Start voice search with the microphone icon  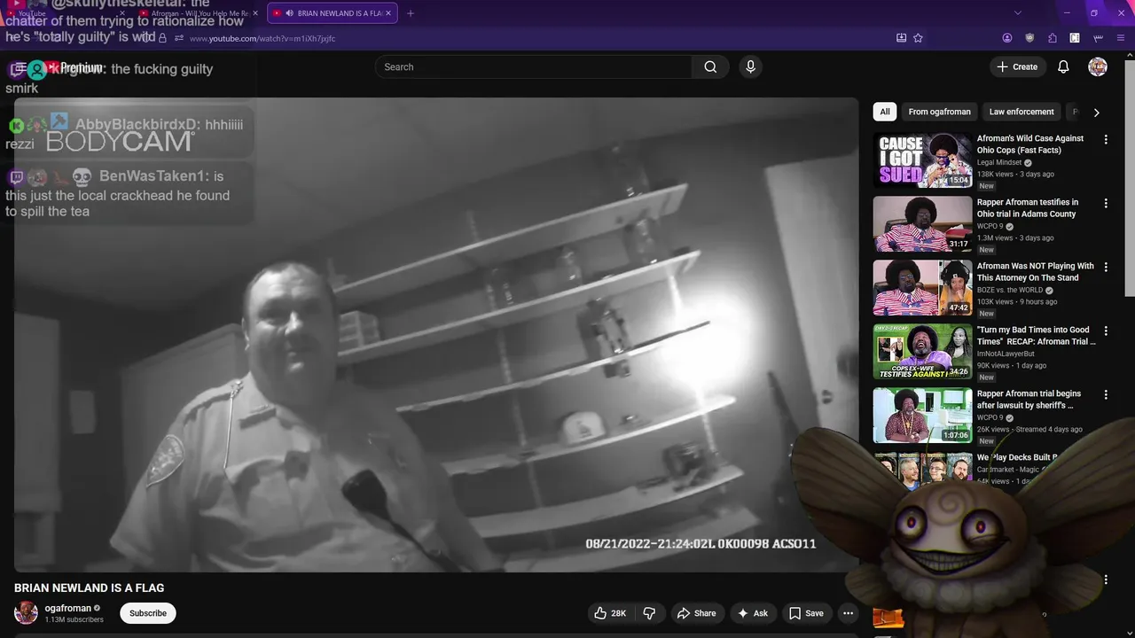click(751, 67)
